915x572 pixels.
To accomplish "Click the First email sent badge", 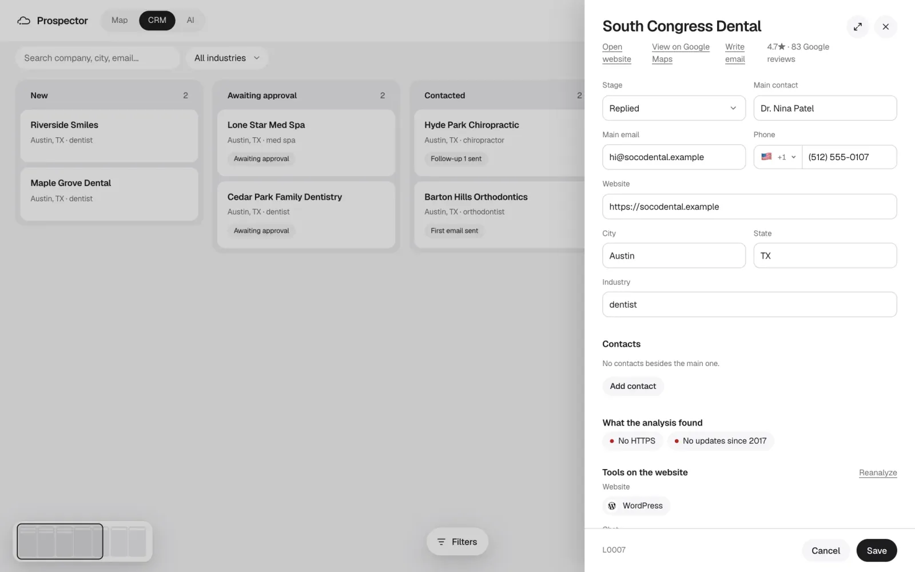I will pos(454,231).
